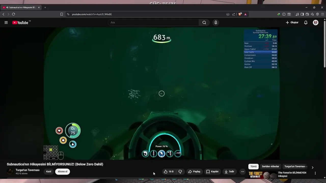Viewport: 326px width, 183px height.
Task: Open the channel avatar beside Turgut'un Tavernası
Action: point(10,172)
